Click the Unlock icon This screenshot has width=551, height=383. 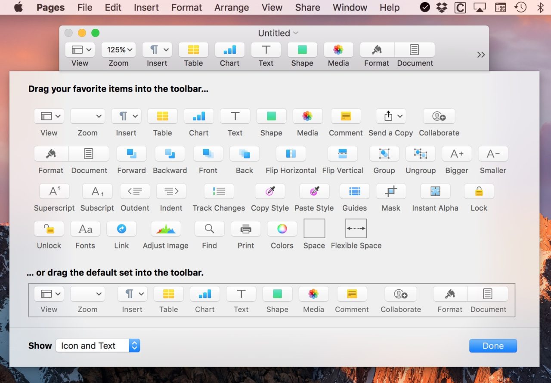pyautogui.click(x=49, y=229)
